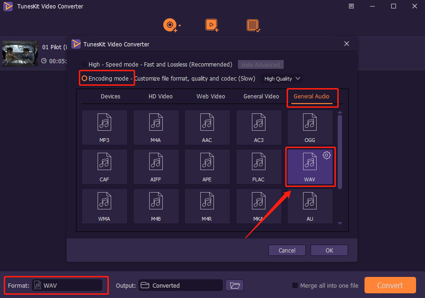
Task: Select the 01 Pilot video thumbnail
Action: (x=20, y=53)
